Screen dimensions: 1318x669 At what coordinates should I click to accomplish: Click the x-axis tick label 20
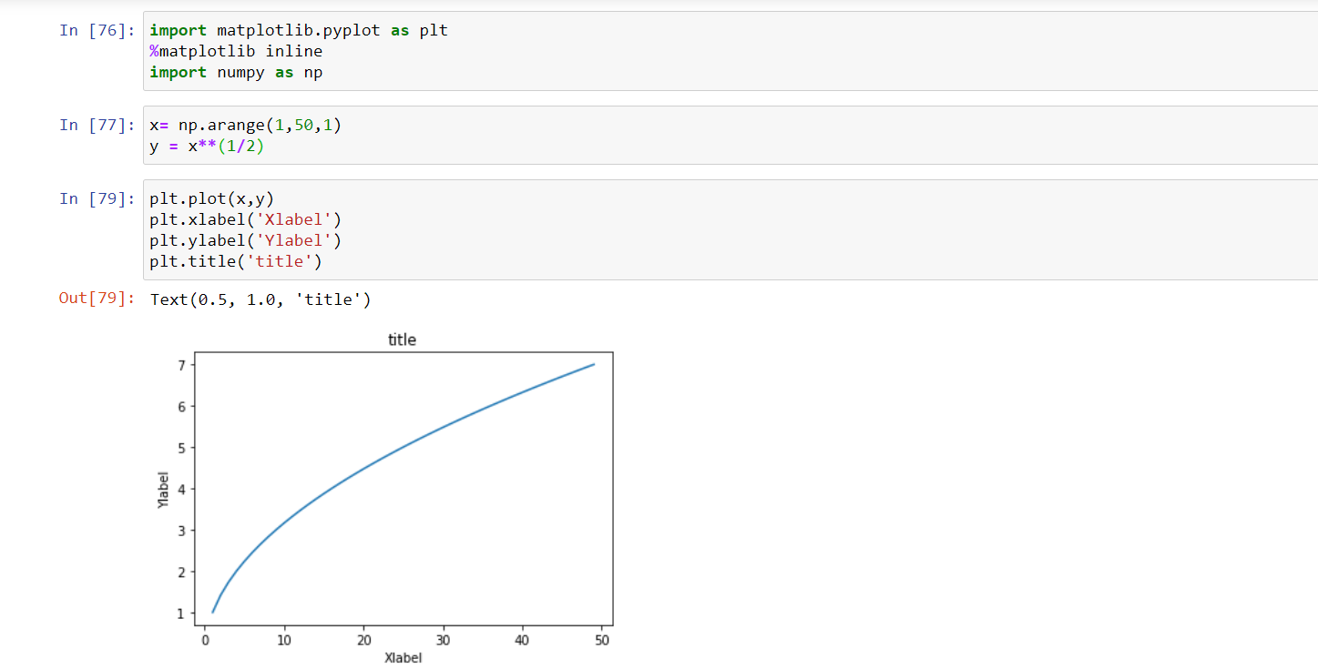pos(363,640)
